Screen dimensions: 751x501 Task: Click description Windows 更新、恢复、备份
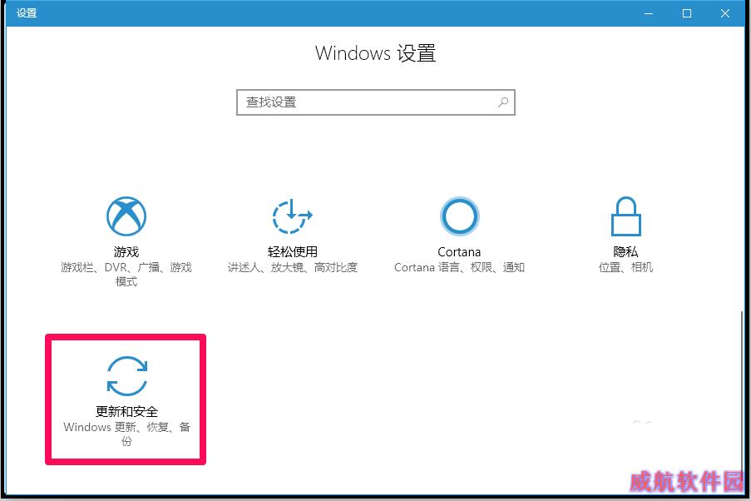pyautogui.click(x=127, y=434)
